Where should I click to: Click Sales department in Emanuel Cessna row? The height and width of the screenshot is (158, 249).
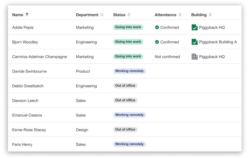pos(81,115)
